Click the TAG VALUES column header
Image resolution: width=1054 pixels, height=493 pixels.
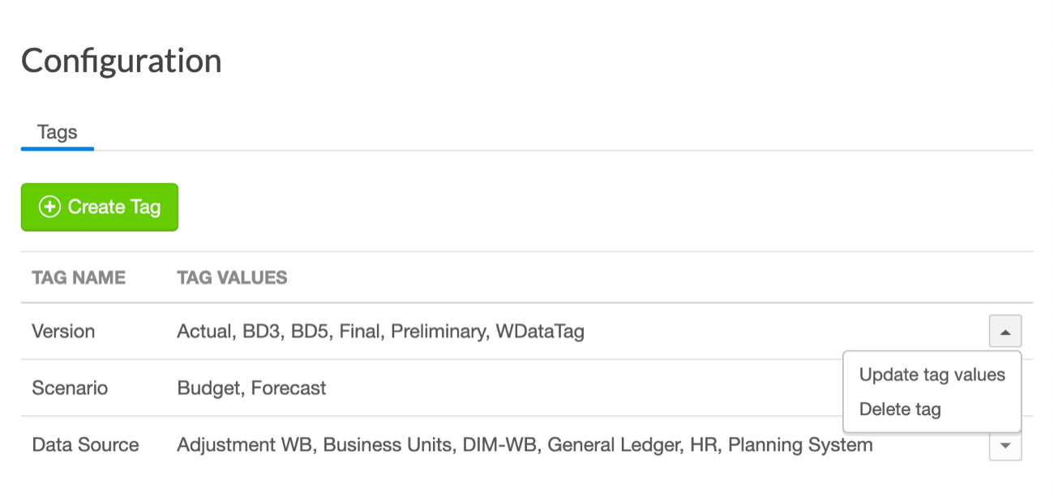232,278
